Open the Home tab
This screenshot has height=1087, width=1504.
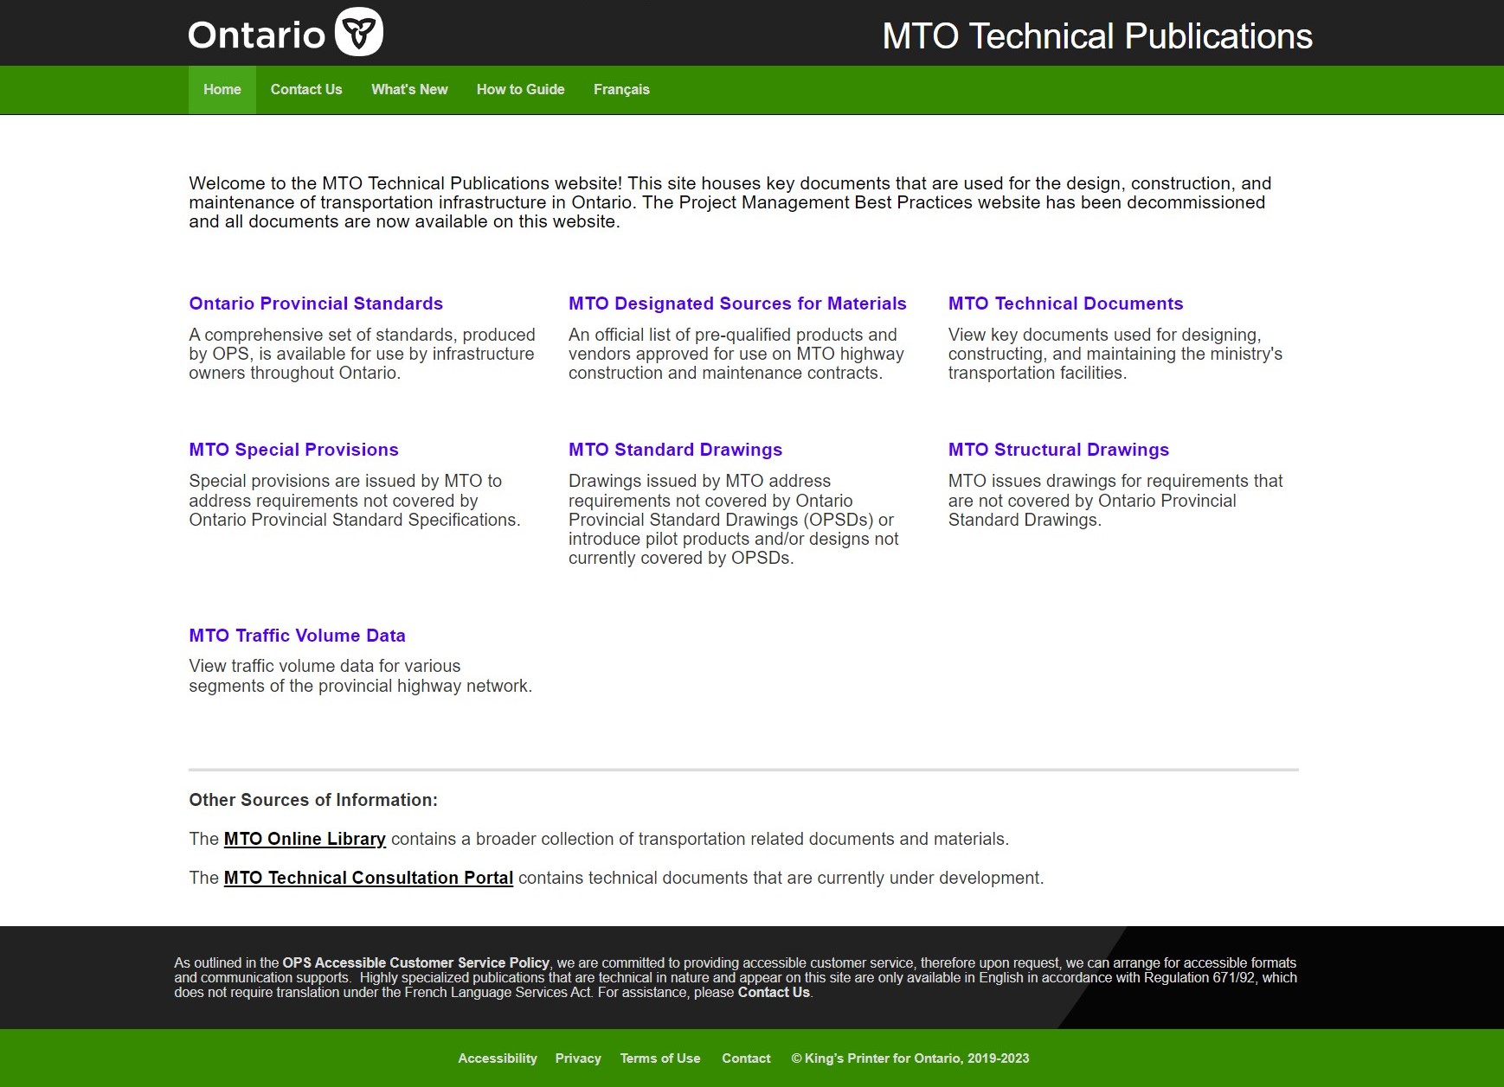coord(222,90)
